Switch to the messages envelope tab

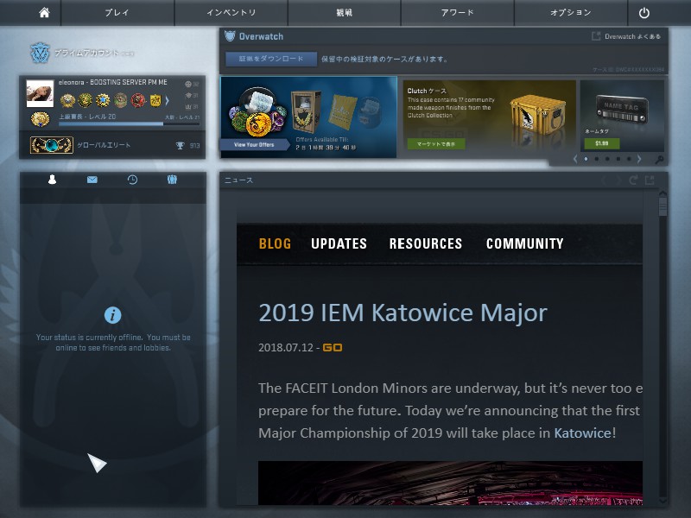pyautogui.click(x=92, y=180)
